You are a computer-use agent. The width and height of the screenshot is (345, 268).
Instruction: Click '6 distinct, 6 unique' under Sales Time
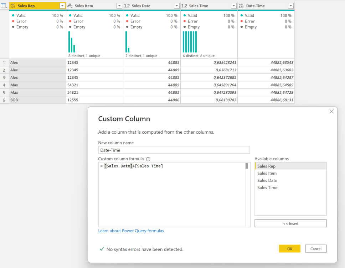point(199,56)
